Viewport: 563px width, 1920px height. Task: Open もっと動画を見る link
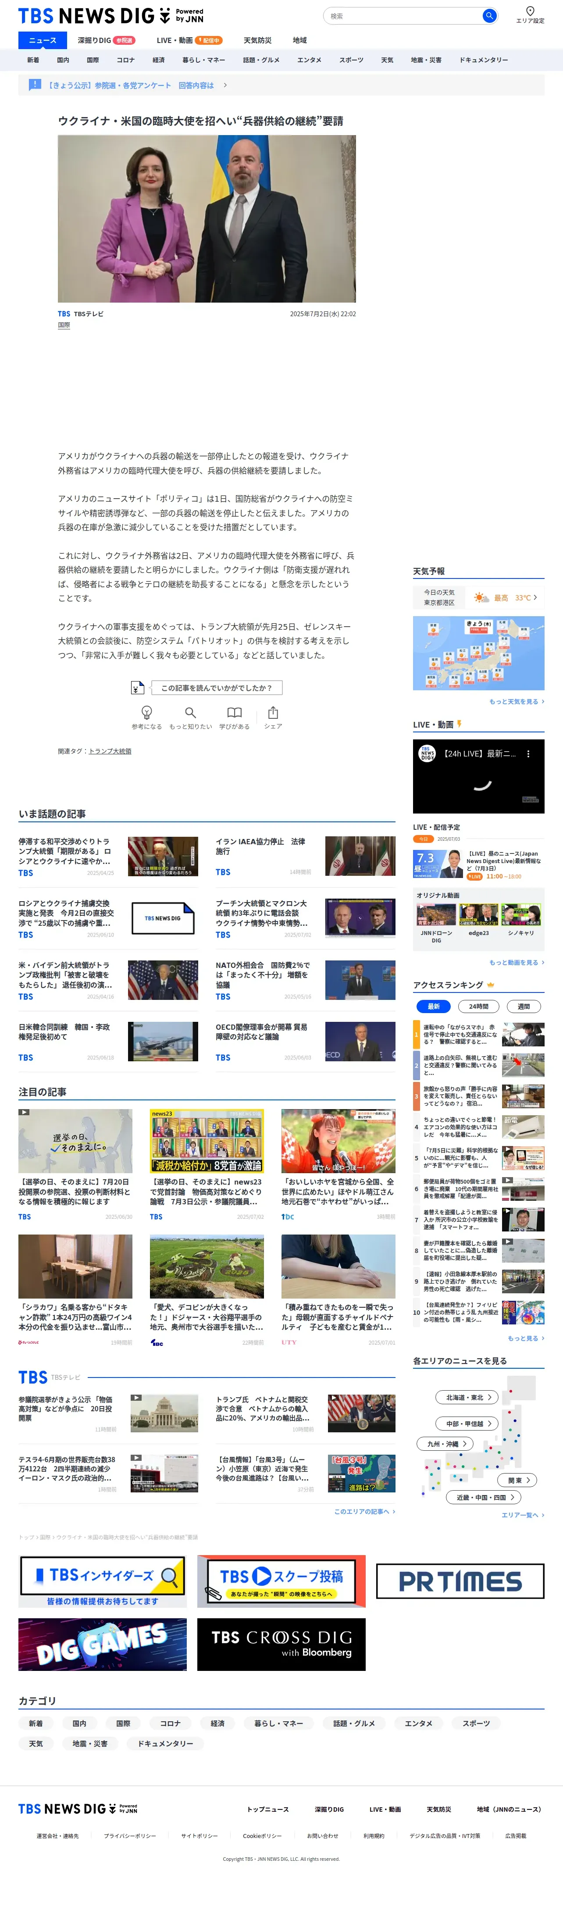tap(516, 962)
